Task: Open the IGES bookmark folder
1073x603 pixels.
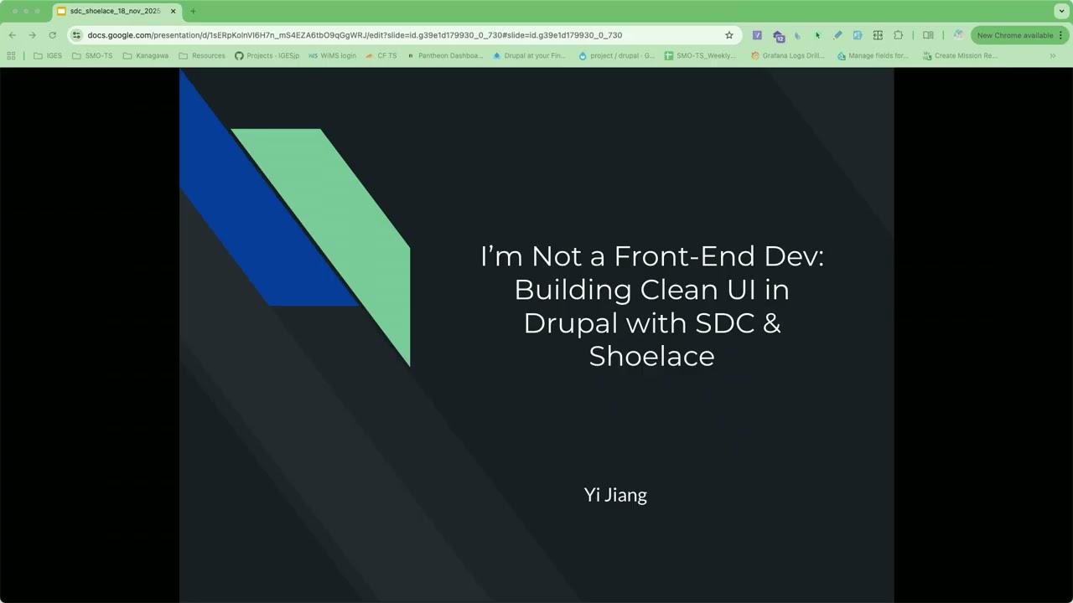Action: (x=48, y=56)
